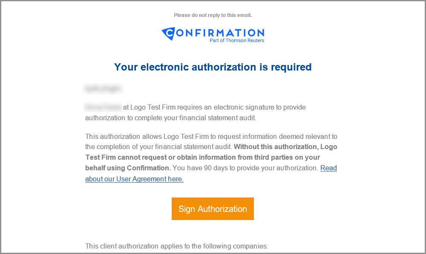
Task: Select the financial statement audit paragraph
Action: pyautogui.click(x=196, y=113)
